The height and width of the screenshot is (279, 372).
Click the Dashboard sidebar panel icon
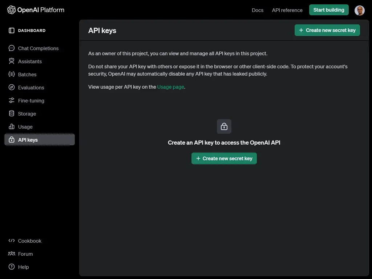pos(11,31)
